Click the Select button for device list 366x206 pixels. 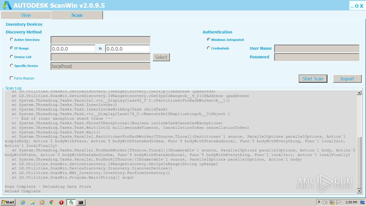pyautogui.click(x=161, y=57)
